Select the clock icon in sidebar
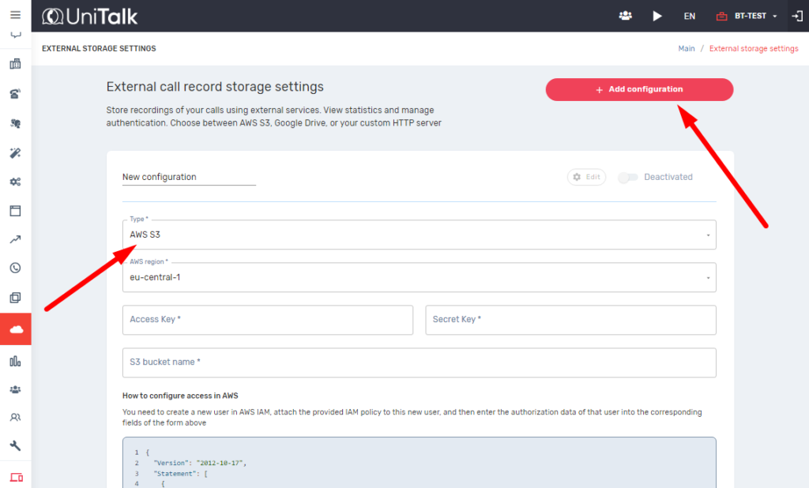Image resolution: width=809 pixels, height=488 pixels. click(15, 268)
